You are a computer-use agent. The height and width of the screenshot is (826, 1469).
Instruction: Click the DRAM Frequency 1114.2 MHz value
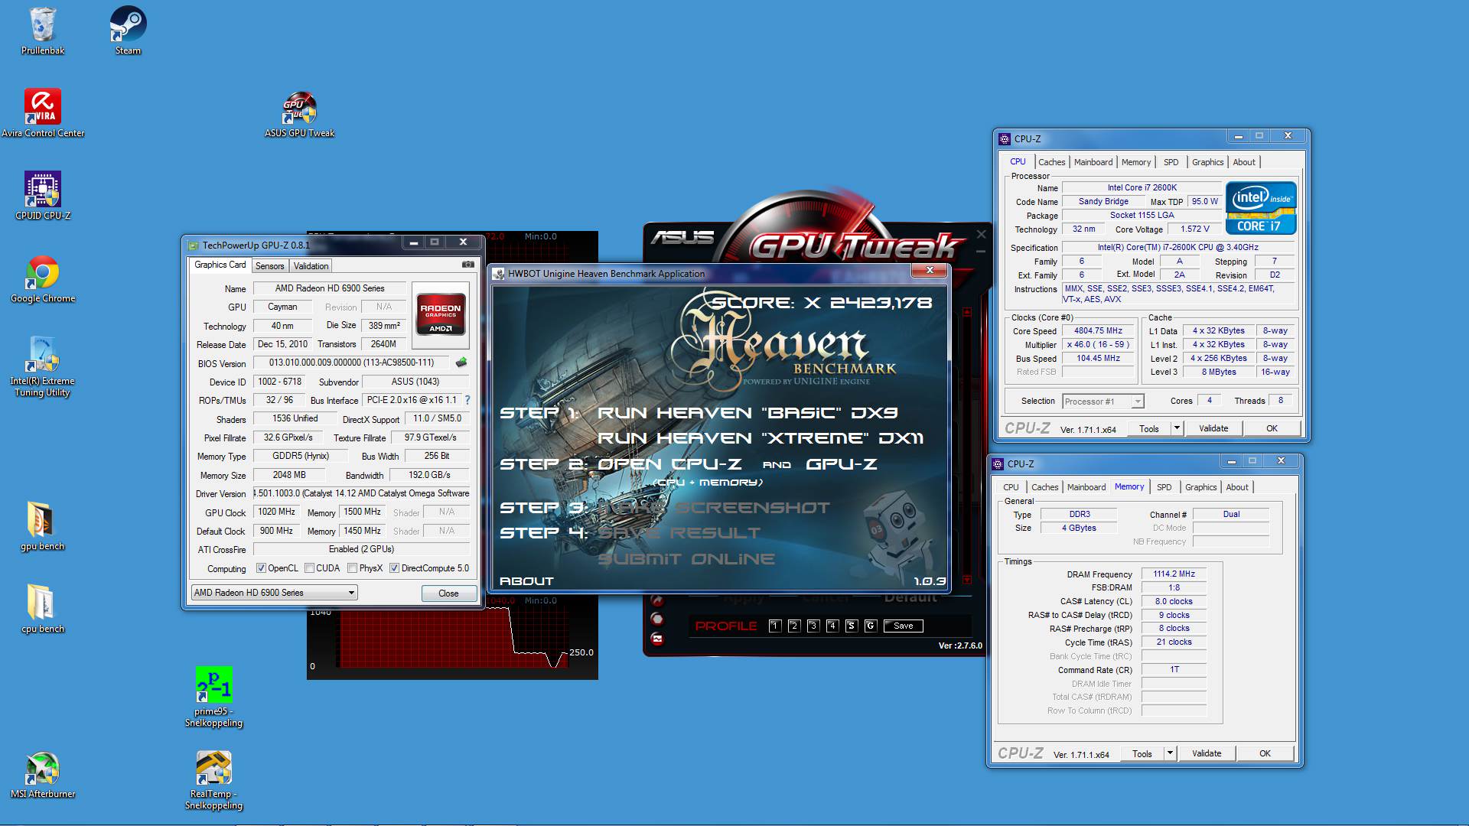(x=1174, y=574)
